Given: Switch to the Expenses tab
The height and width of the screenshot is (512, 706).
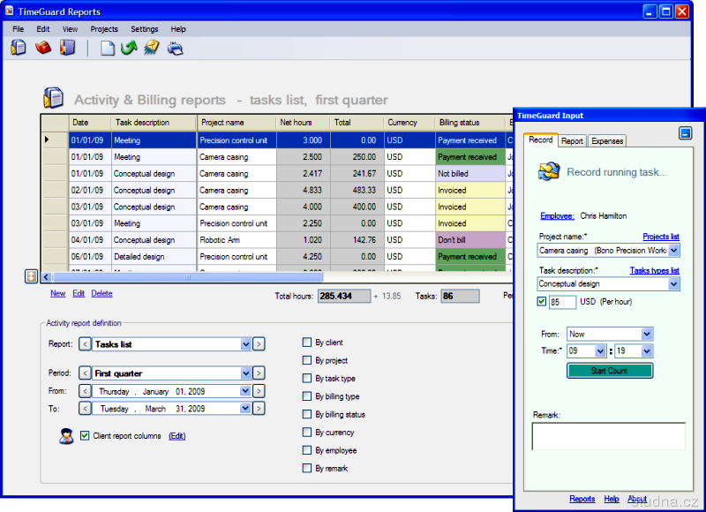Looking at the screenshot, I should 607,140.
